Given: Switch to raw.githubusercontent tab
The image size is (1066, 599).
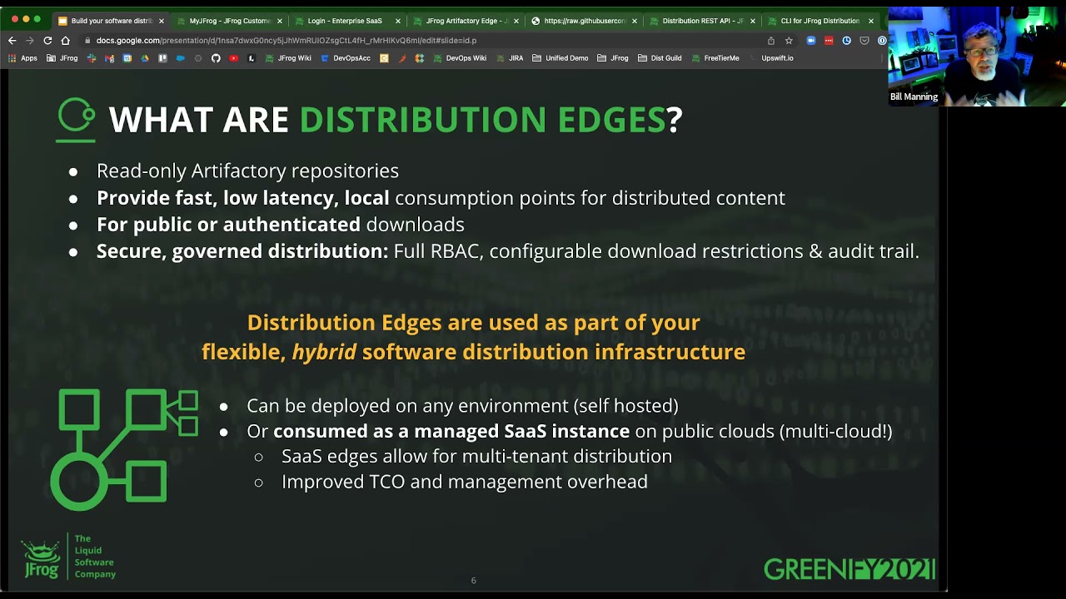Looking at the screenshot, I should coord(585,21).
